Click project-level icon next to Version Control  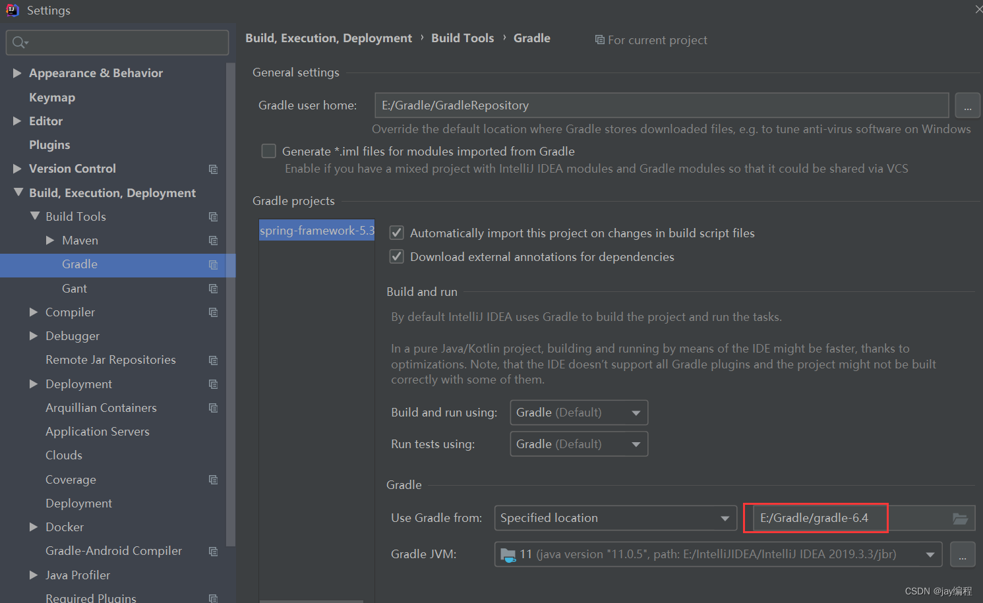[x=213, y=169]
